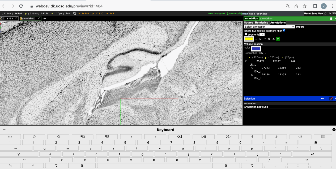This screenshot has width=336, height=169.
Task: Delete annotation layer with trash icon
Action: tap(331, 19)
